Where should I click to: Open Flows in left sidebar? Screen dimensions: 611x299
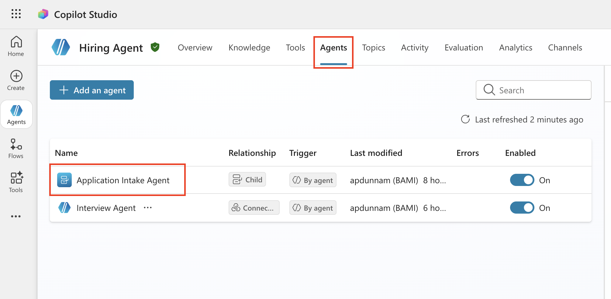click(16, 149)
